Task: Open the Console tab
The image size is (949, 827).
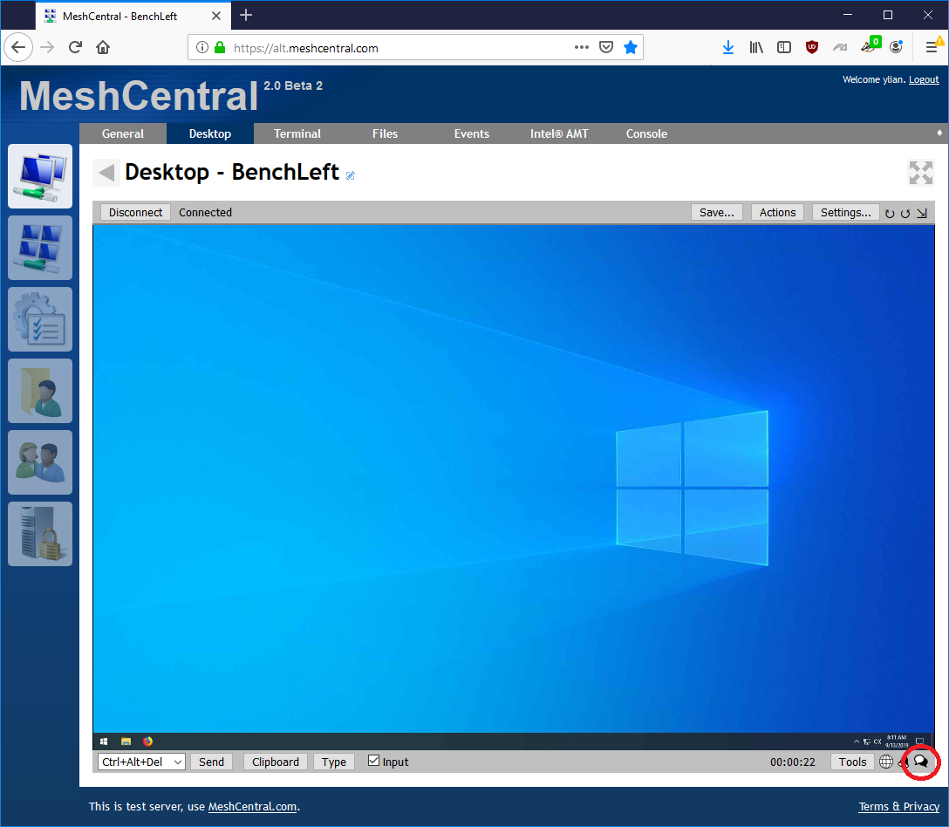Action: pyautogui.click(x=646, y=133)
